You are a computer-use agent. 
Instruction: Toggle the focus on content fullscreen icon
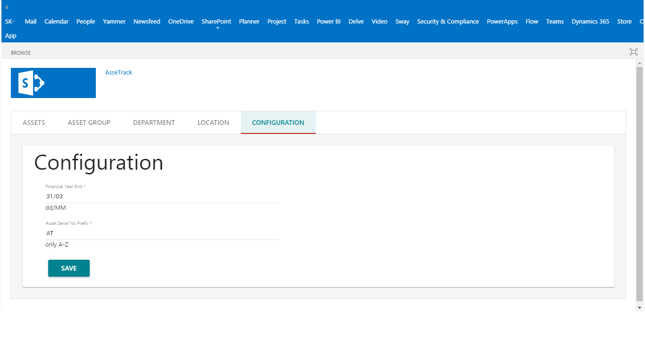click(634, 52)
